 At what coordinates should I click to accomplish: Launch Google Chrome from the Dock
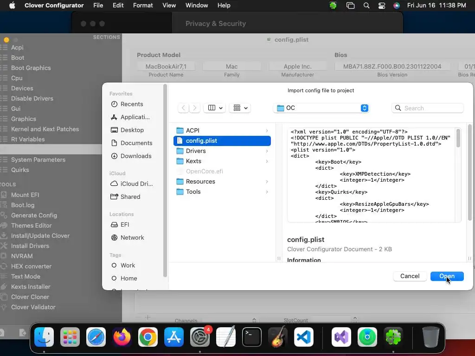[x=148, y=337]
